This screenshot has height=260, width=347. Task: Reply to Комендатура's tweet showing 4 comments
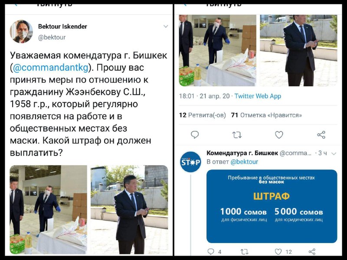(x=211, y=252)
